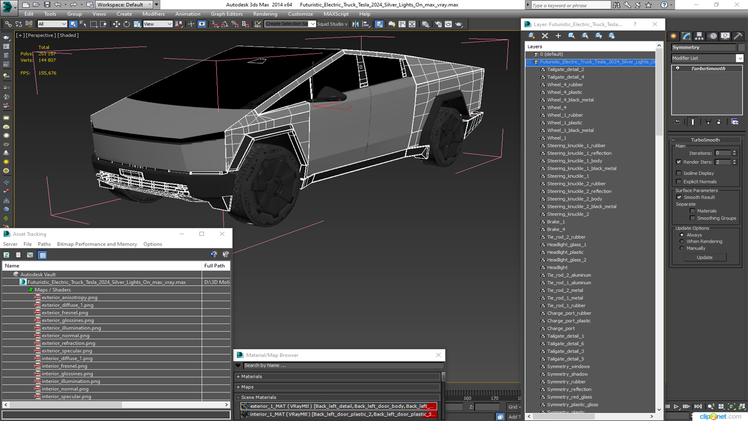Select the Manually update option
Viewport: 748px width, 421px height.
point(682,248)
